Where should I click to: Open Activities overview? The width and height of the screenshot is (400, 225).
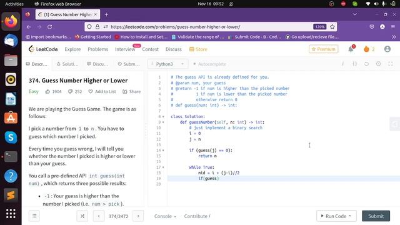point(14,4)
